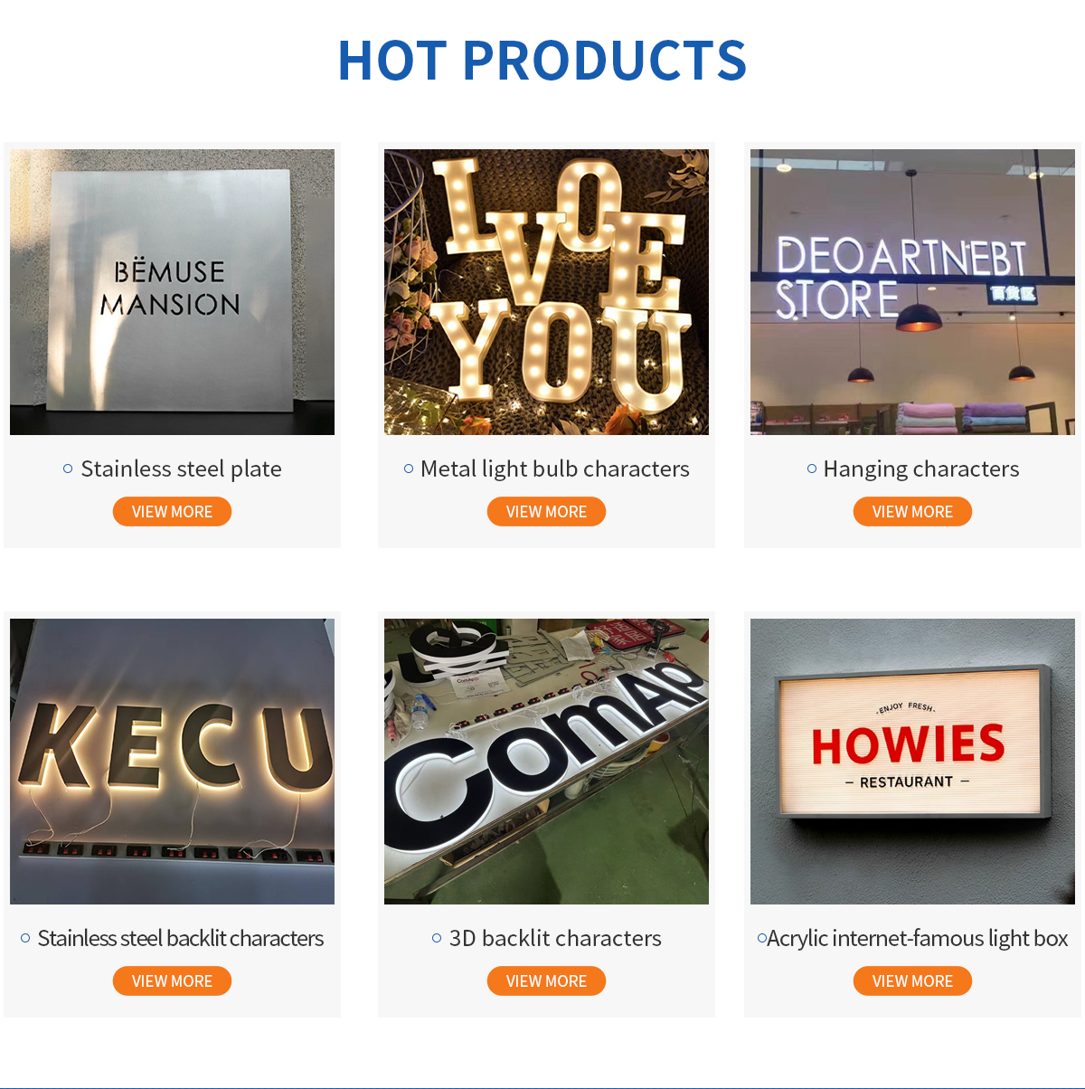
Task: Open the Stainless steel backlit characters title link
Action: pos(181,938)
